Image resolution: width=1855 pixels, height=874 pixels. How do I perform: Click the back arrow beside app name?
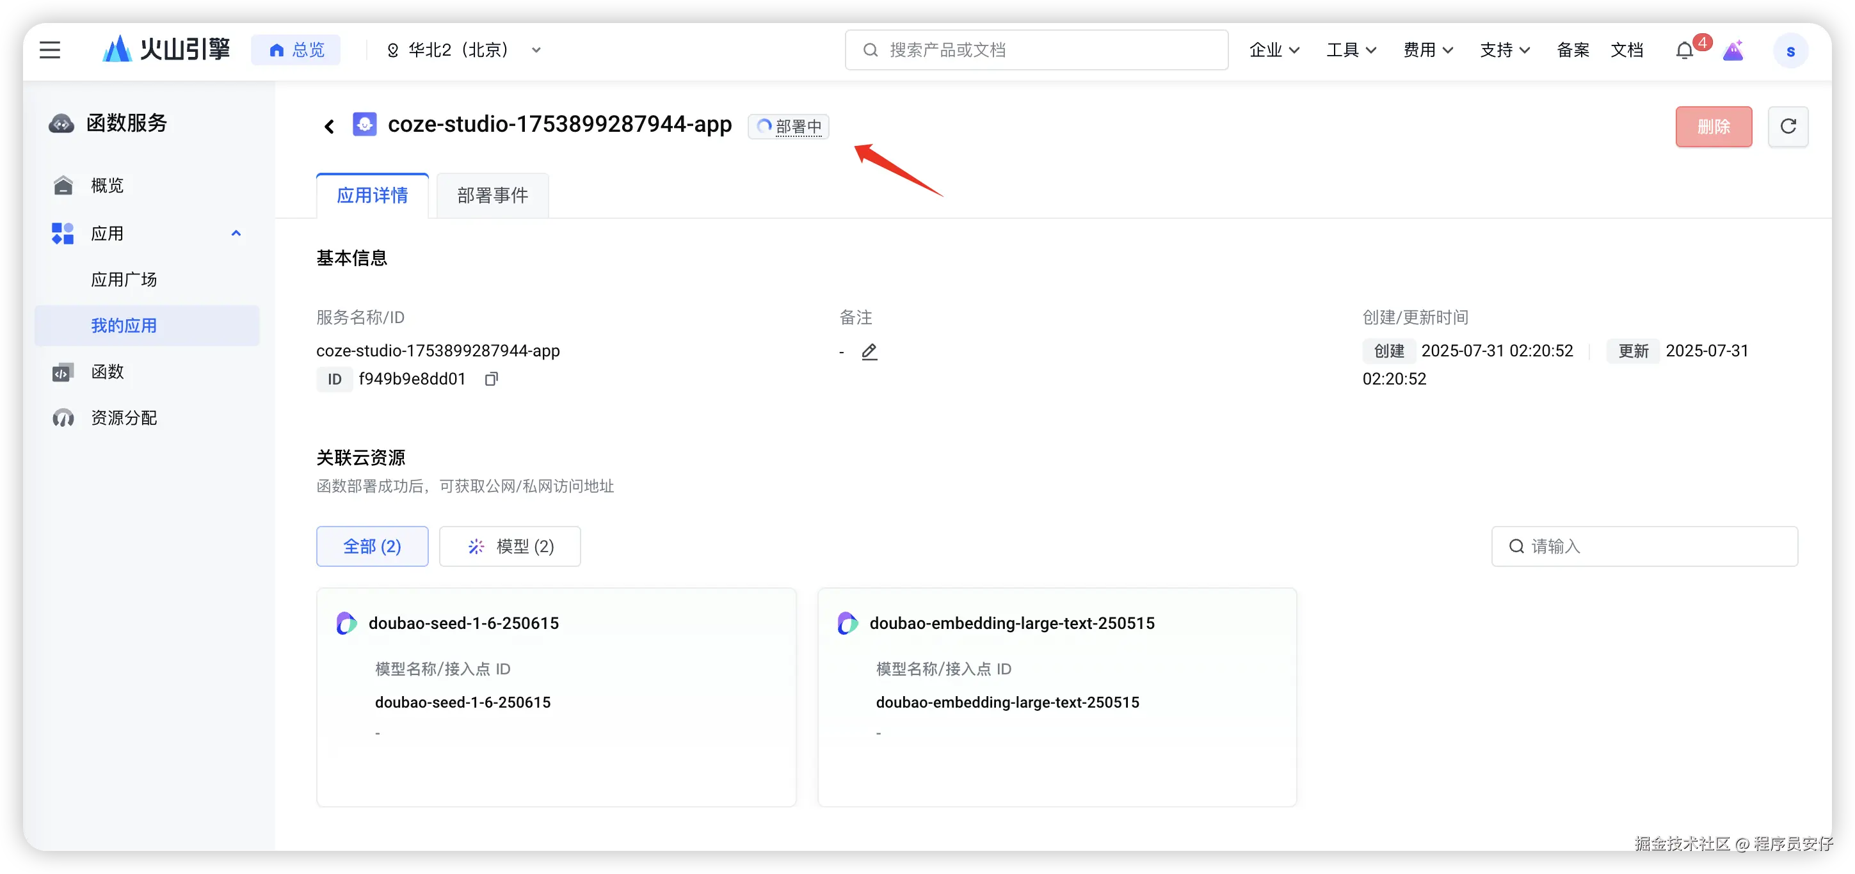[x=329, y=127]
